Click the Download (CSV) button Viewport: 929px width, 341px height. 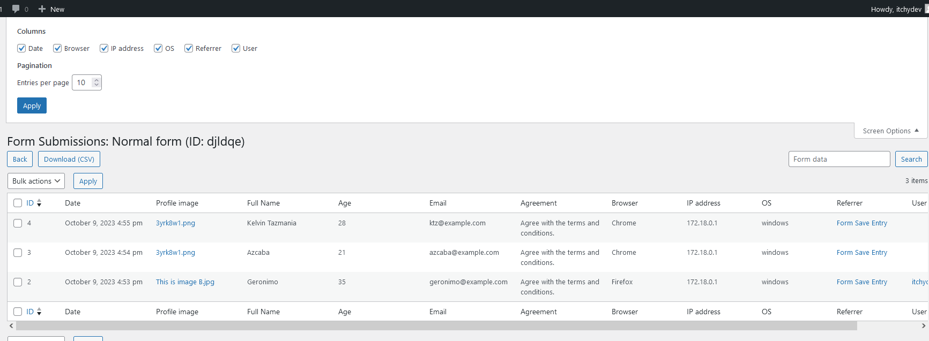click(x=69, y=159)
